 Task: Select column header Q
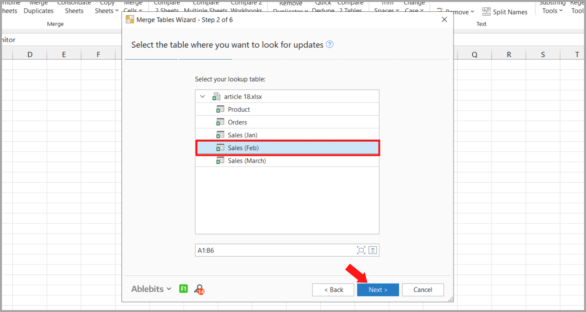coord(474,55)
